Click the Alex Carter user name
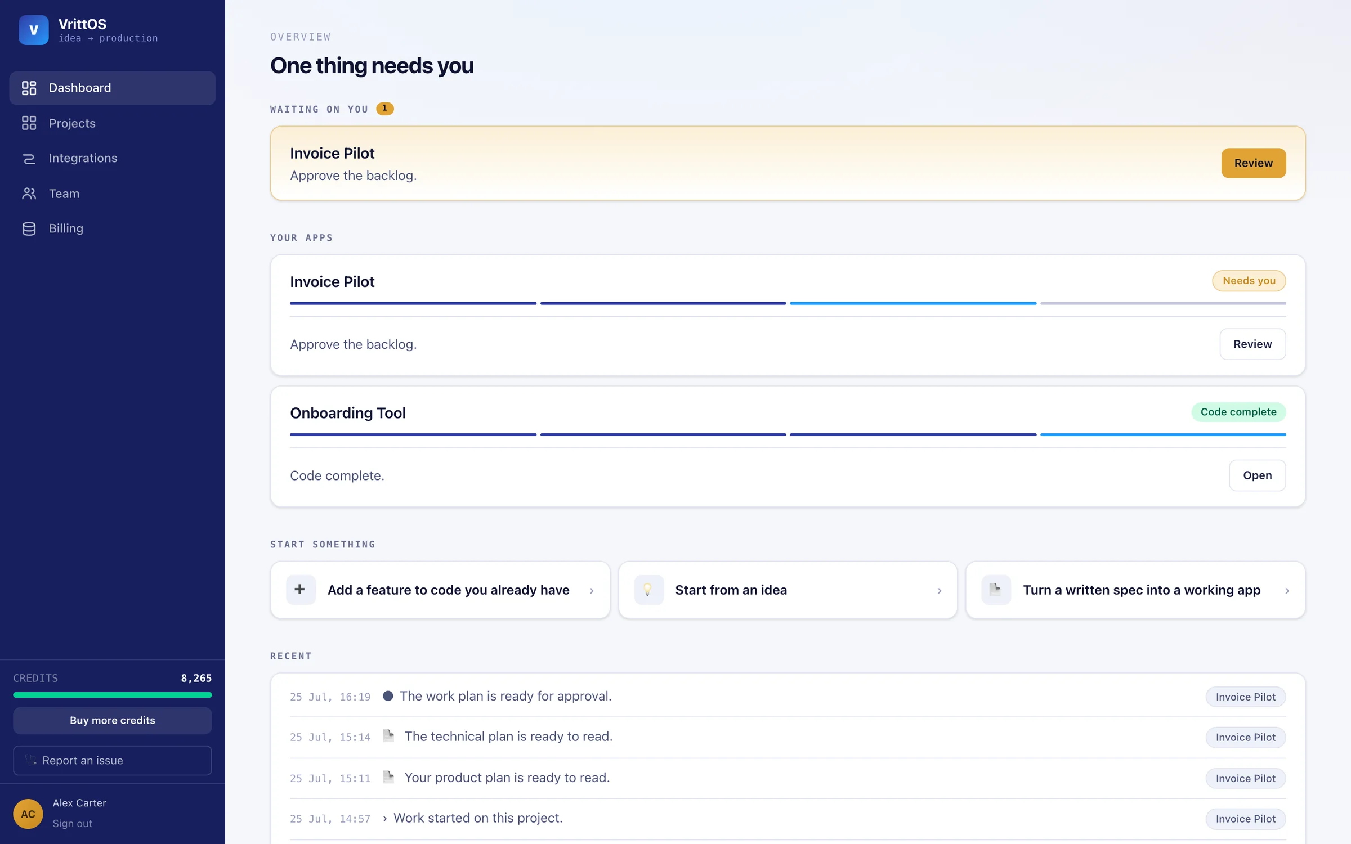 pyautogui.click(x=79, y=803)
